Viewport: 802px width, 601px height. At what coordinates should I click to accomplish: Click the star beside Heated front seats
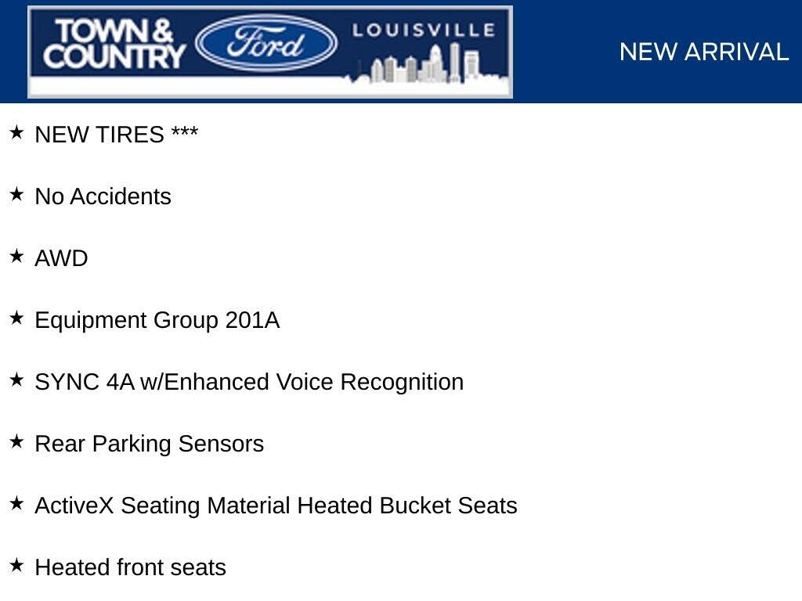point(16,565)
